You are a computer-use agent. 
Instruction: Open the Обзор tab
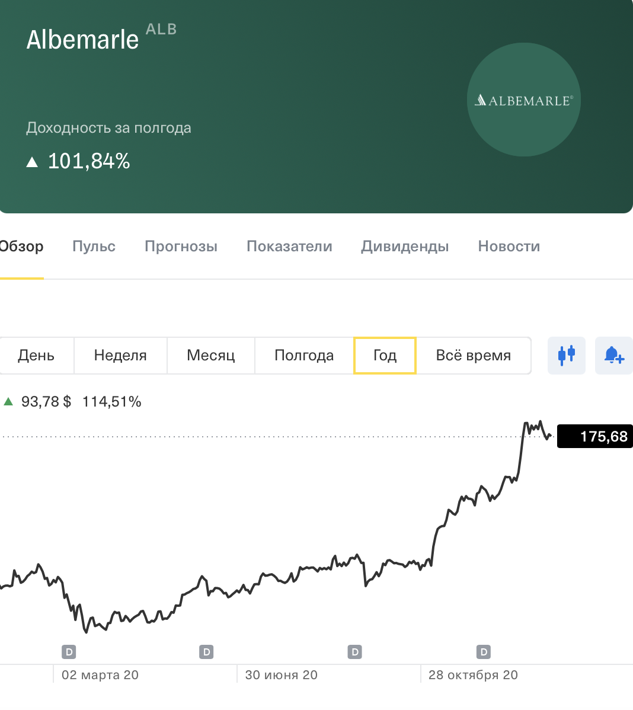click(x=21, y=247)
